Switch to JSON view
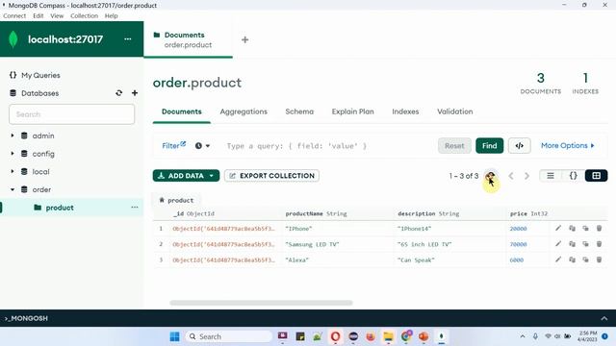 pos(574,176)
